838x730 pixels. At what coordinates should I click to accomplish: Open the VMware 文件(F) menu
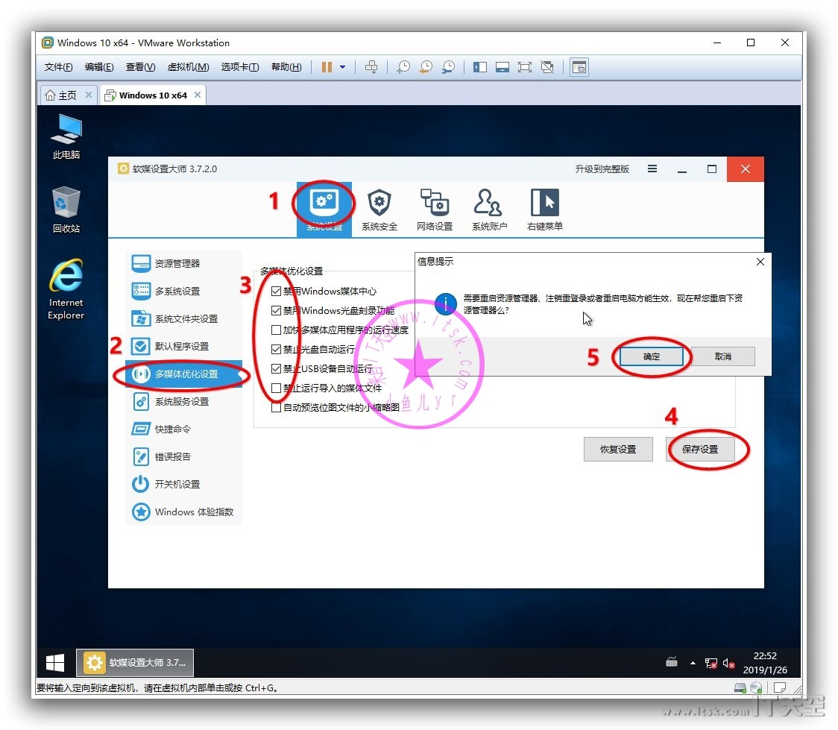coord(58,67)
